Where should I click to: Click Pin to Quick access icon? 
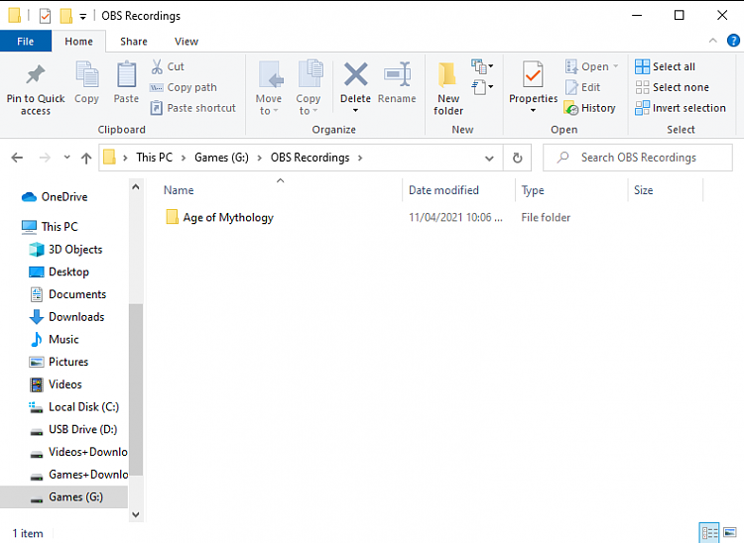[x=35, y=75]
